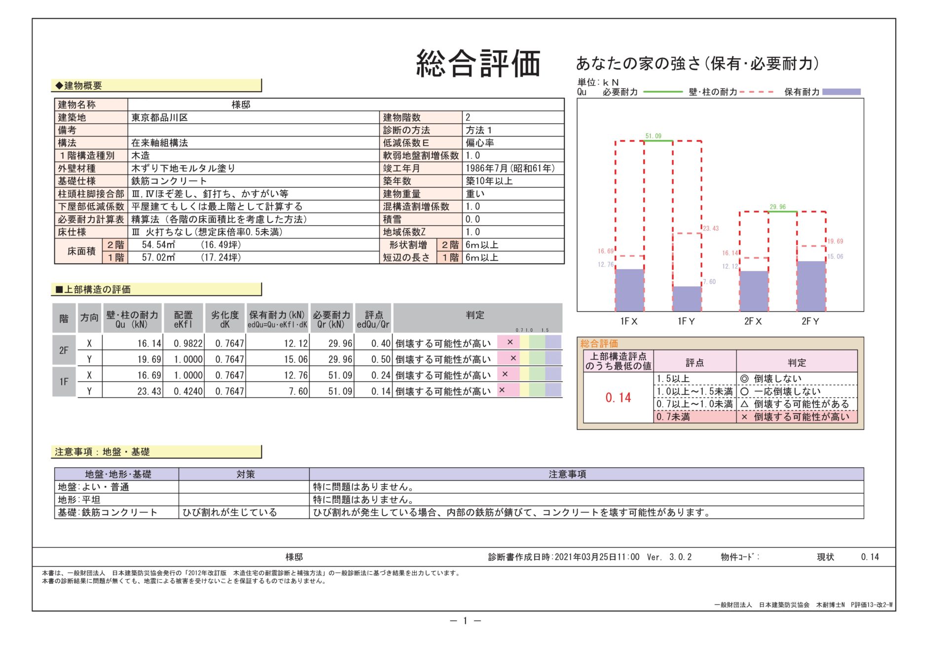The height and width of the screenshot is (669, 947).
Task: Click the 偏心率 reduction coefficient value
Action: 513,143
